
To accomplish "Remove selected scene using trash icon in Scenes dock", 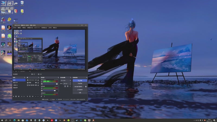I will [16, 97].
